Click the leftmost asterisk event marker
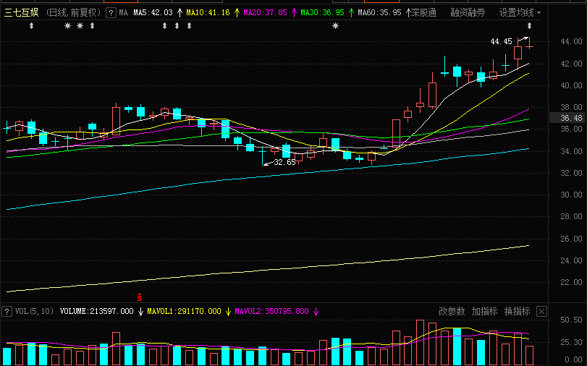587x366 pixels. click(68, 26)
